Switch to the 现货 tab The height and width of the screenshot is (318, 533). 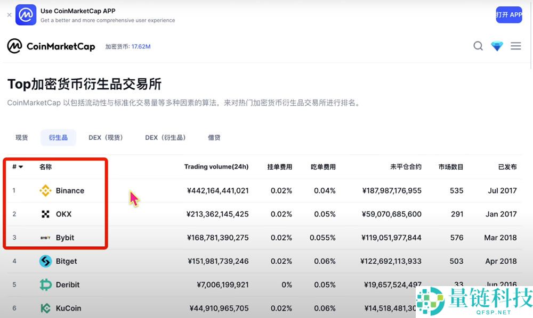pyautogui.click(x=21, y=137)
